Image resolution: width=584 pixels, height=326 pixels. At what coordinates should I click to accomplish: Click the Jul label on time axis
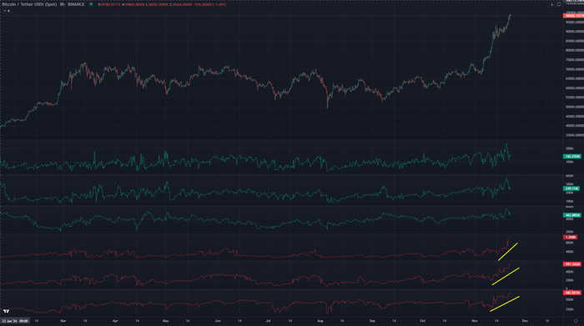coord(268,321)
